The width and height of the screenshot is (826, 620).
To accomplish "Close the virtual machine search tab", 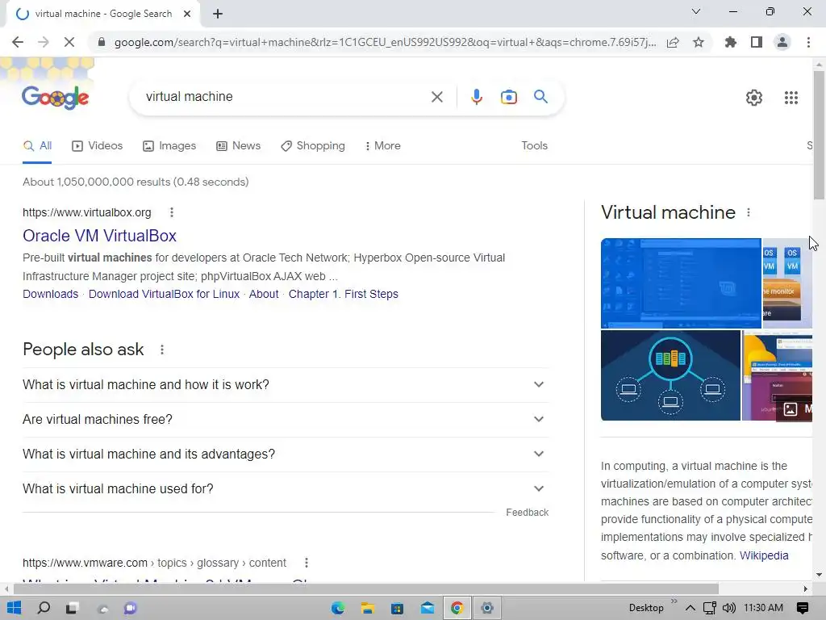I will [187, 14].
